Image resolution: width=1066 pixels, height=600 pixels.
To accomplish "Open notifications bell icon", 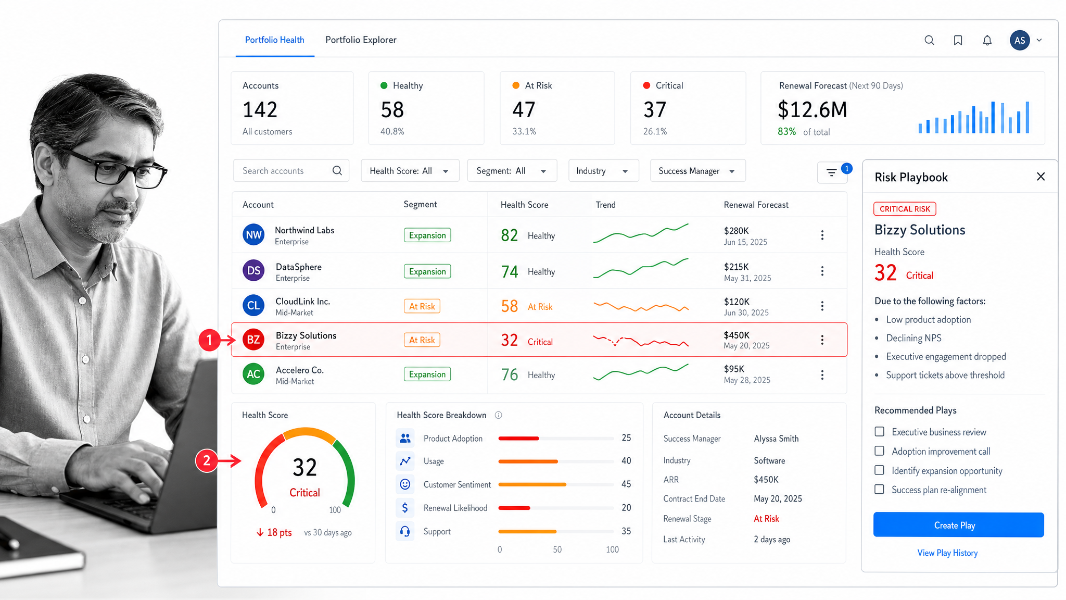I will pos(987,40).
